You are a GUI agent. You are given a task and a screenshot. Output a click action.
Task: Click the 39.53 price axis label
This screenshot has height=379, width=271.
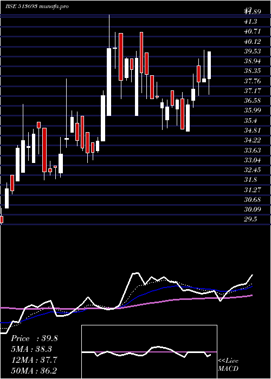point(253,51)
